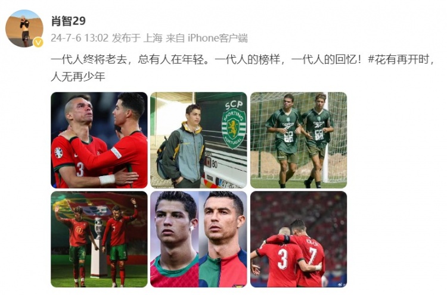Open the 肖智29 profile avatar
This screenshot has width=447, height=295.
tap(24, 29)
